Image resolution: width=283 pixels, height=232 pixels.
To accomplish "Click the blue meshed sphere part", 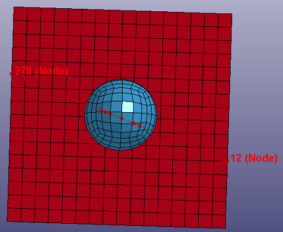I will (x=121, y=115).
